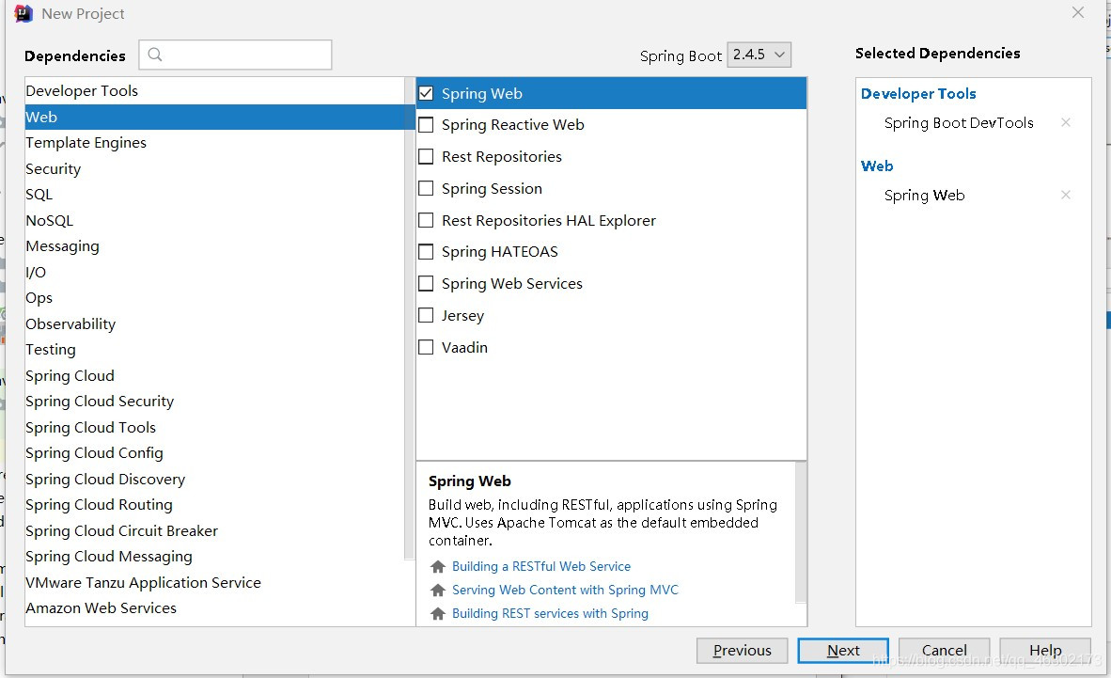Open Spring Cloud Messaging category

(214, 557)
